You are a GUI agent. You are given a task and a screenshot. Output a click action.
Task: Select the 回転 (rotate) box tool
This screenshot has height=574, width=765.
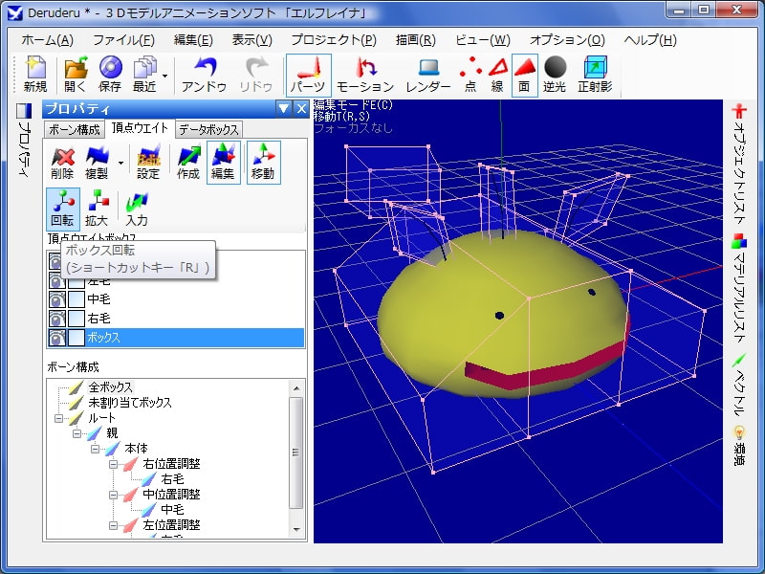[x=62, y=208]
